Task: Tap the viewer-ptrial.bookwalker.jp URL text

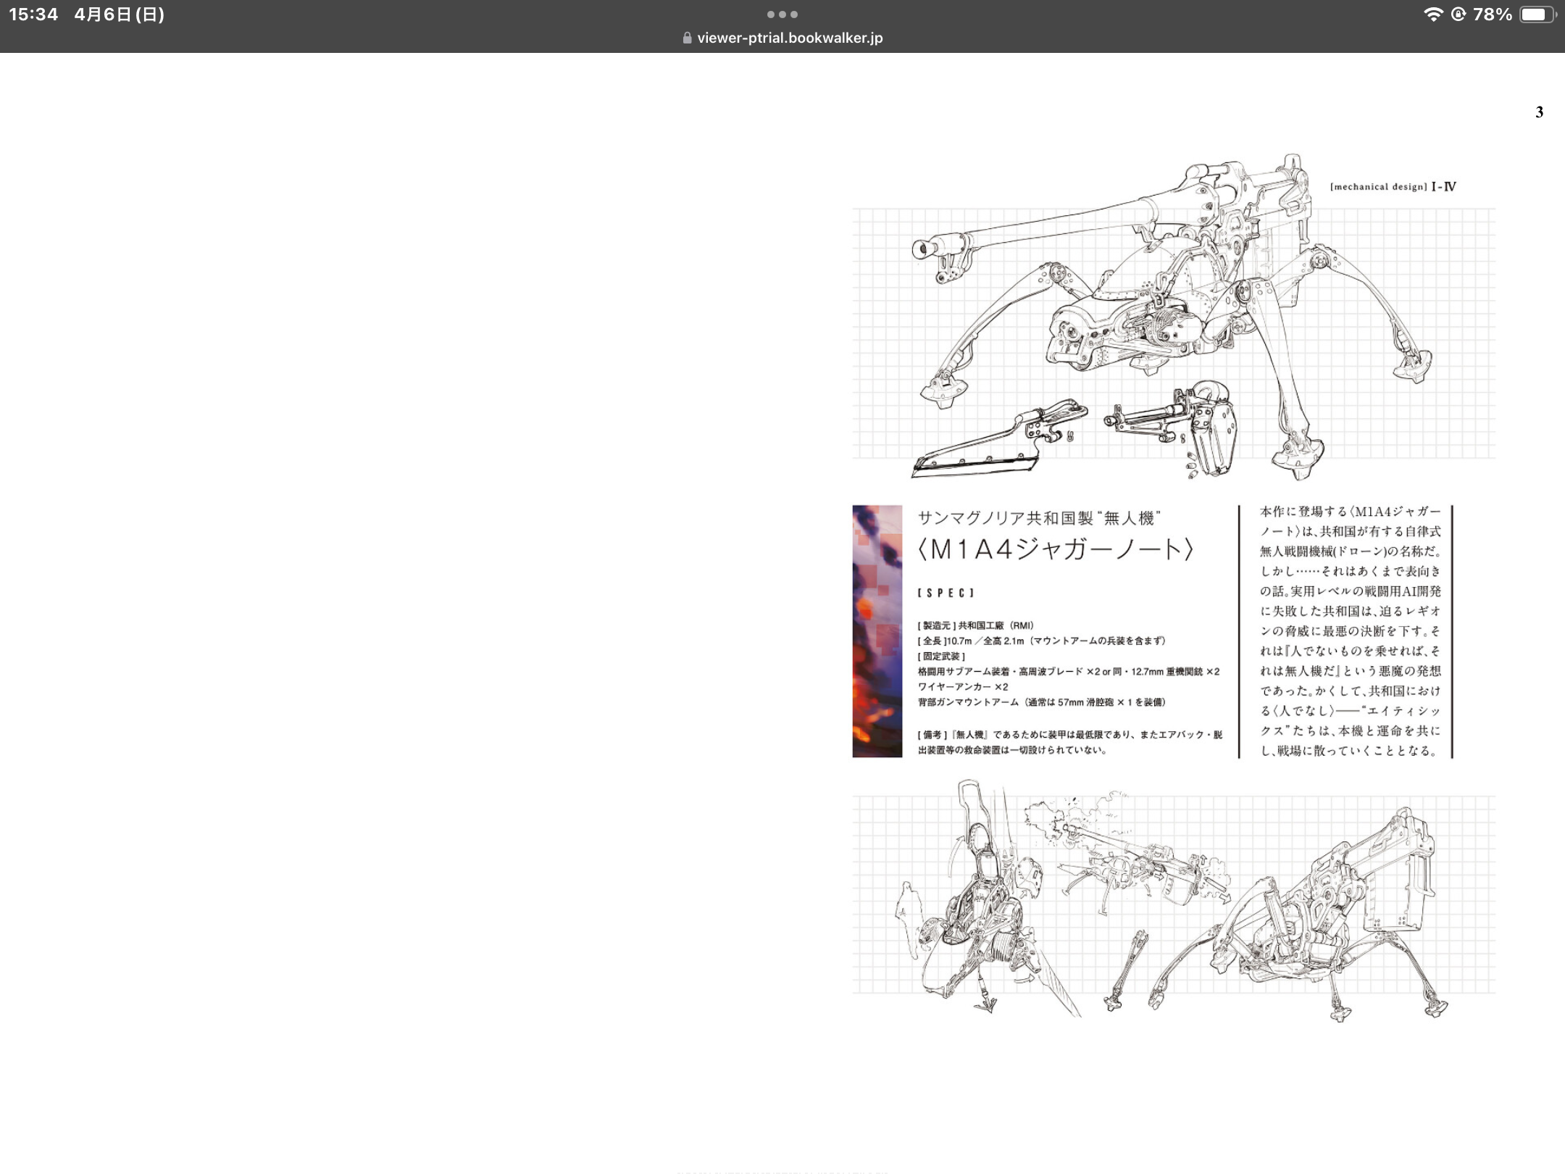Action: 790,38
